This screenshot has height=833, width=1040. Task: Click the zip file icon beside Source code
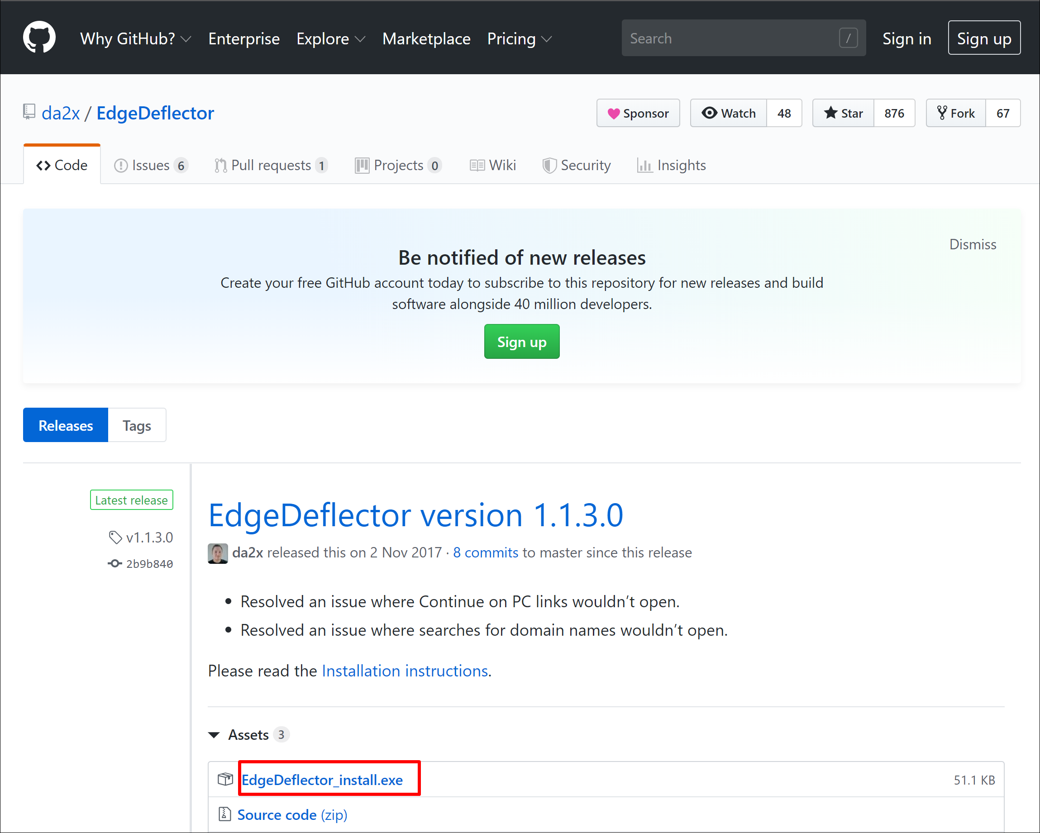pos(224,814)
